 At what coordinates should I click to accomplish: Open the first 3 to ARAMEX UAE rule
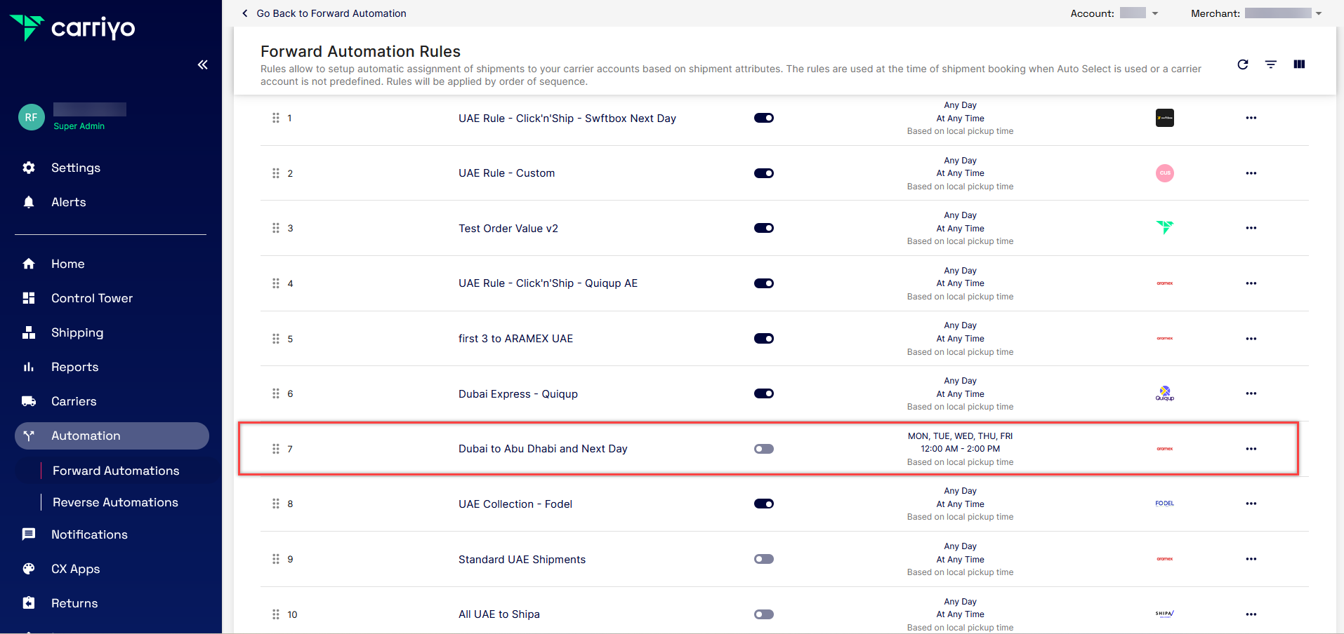(515, 339)
